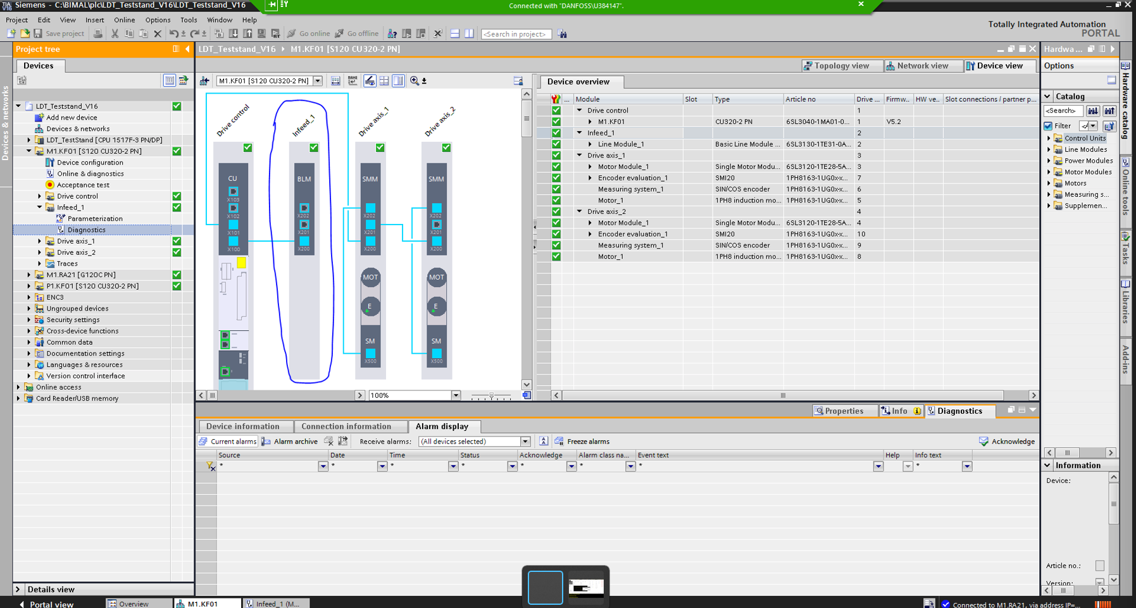This screenshot has height=608, width=1136.
Task: Click the Acknowledge button
Action: tap(1007, 442)
